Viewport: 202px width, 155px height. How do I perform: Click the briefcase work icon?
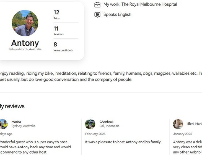pos(97,4)
